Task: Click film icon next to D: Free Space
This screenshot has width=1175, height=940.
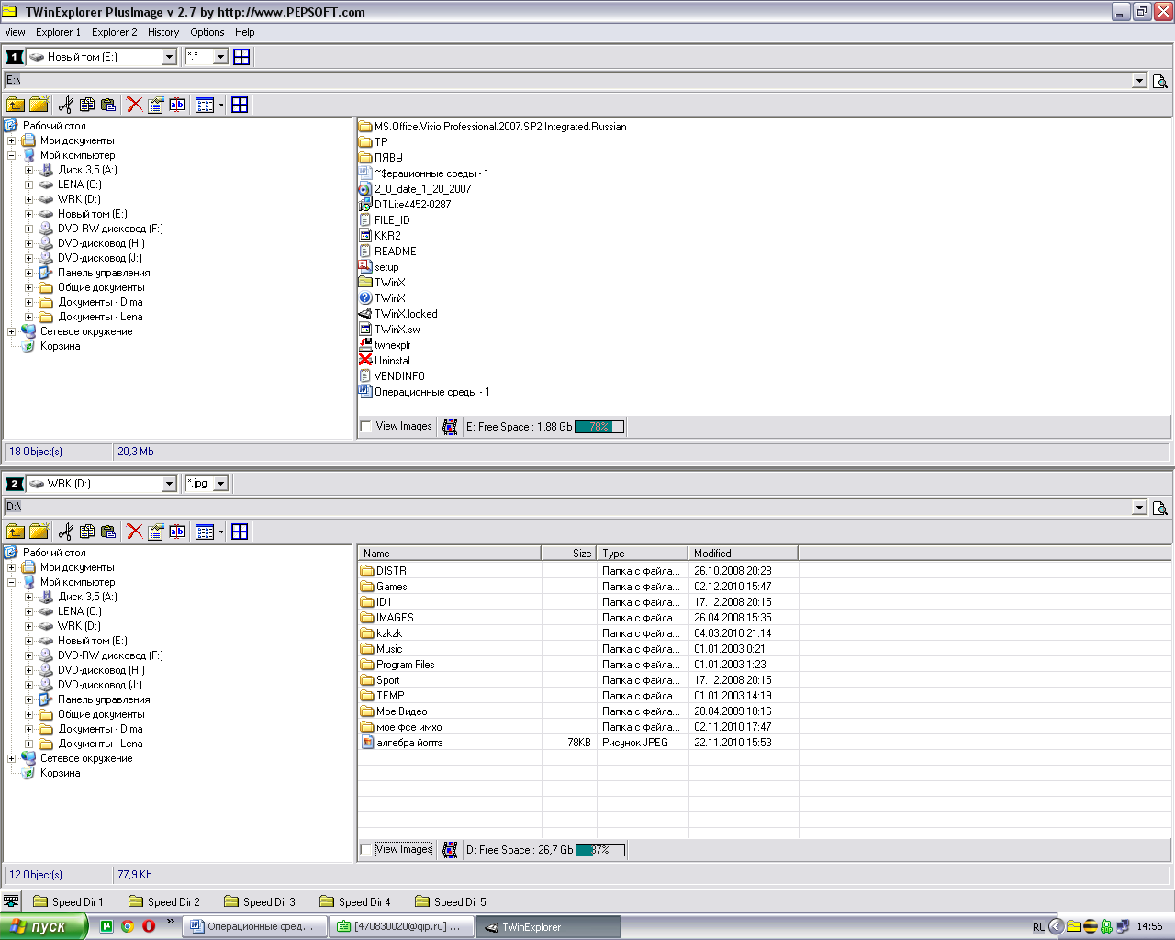Action: click(450, 849)
